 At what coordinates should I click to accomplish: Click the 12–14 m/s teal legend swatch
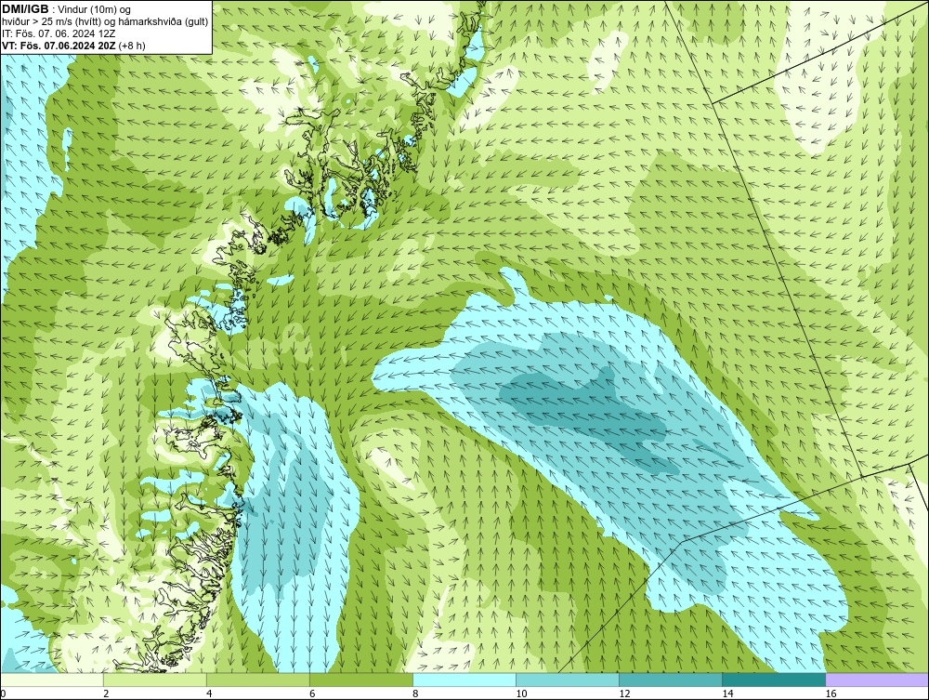[x=671, y=680]
